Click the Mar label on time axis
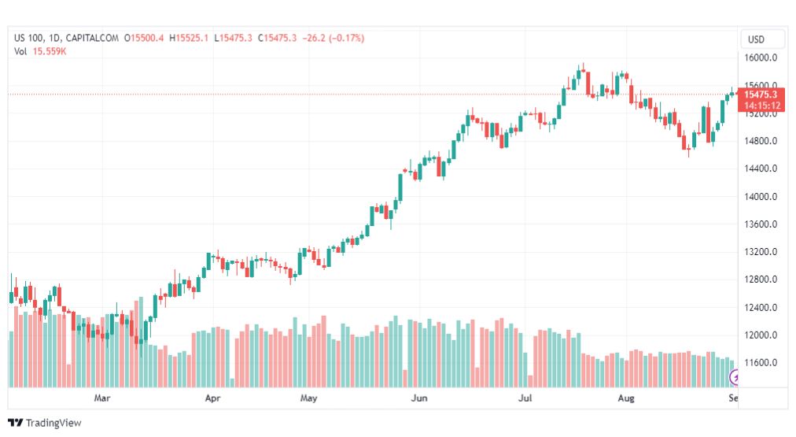 101,398
